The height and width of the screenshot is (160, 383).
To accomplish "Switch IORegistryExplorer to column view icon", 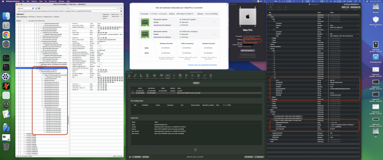I will 39,8.
